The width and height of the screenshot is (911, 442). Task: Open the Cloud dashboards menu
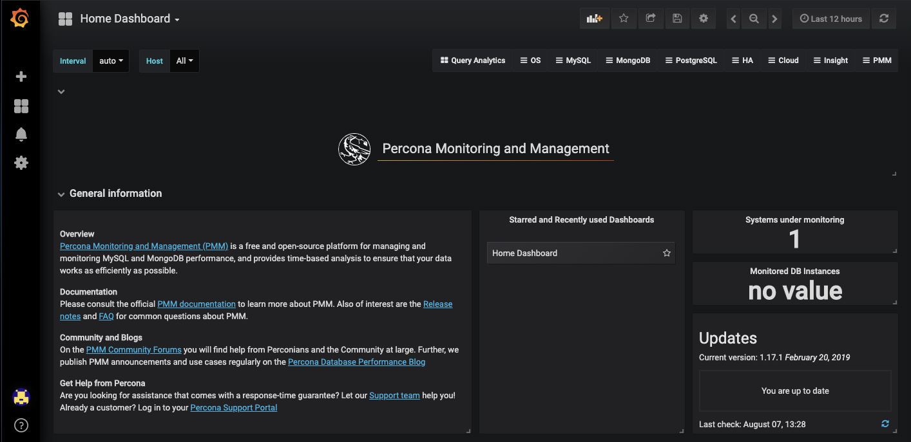point(783,60)
